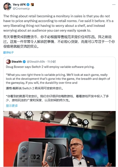Expand quoted post with 显示更多

(12, 106)
